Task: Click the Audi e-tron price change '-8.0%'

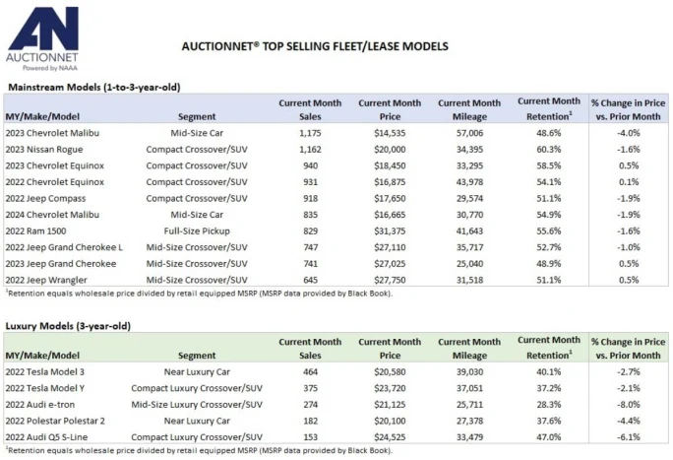Action: pos(629,405)
